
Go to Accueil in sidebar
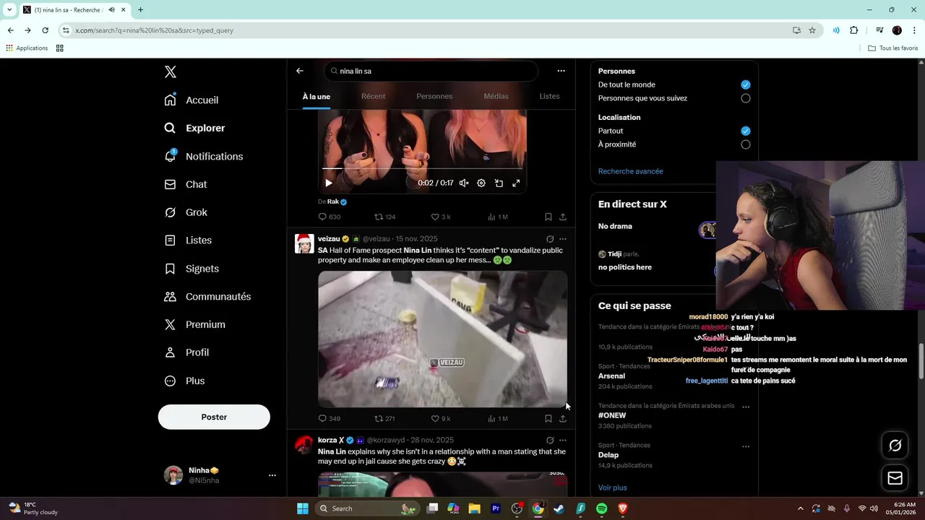(192, 100)
